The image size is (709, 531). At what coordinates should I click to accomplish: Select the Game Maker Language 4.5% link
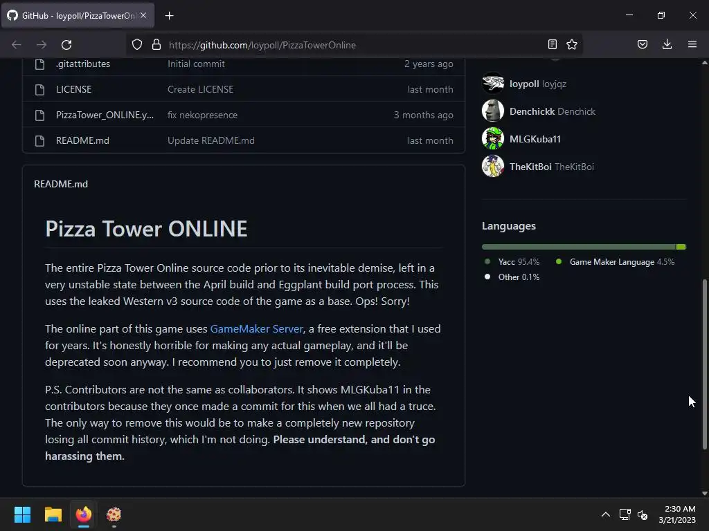pos(616,262)
